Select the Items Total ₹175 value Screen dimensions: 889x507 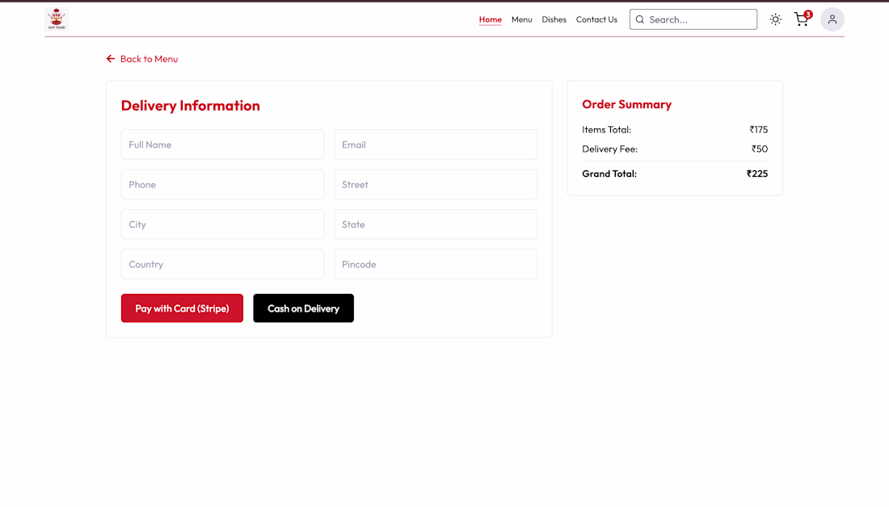(x=759, y=130)
